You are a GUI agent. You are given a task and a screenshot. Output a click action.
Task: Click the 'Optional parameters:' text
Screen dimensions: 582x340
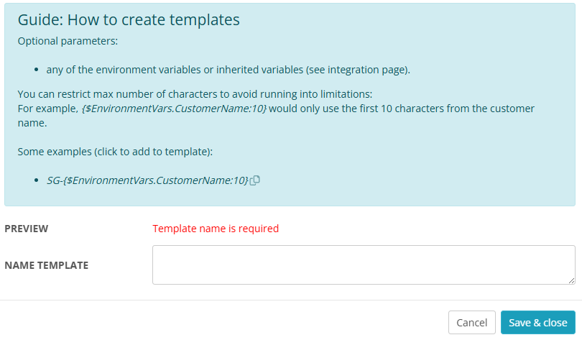[x=68, y=41]
